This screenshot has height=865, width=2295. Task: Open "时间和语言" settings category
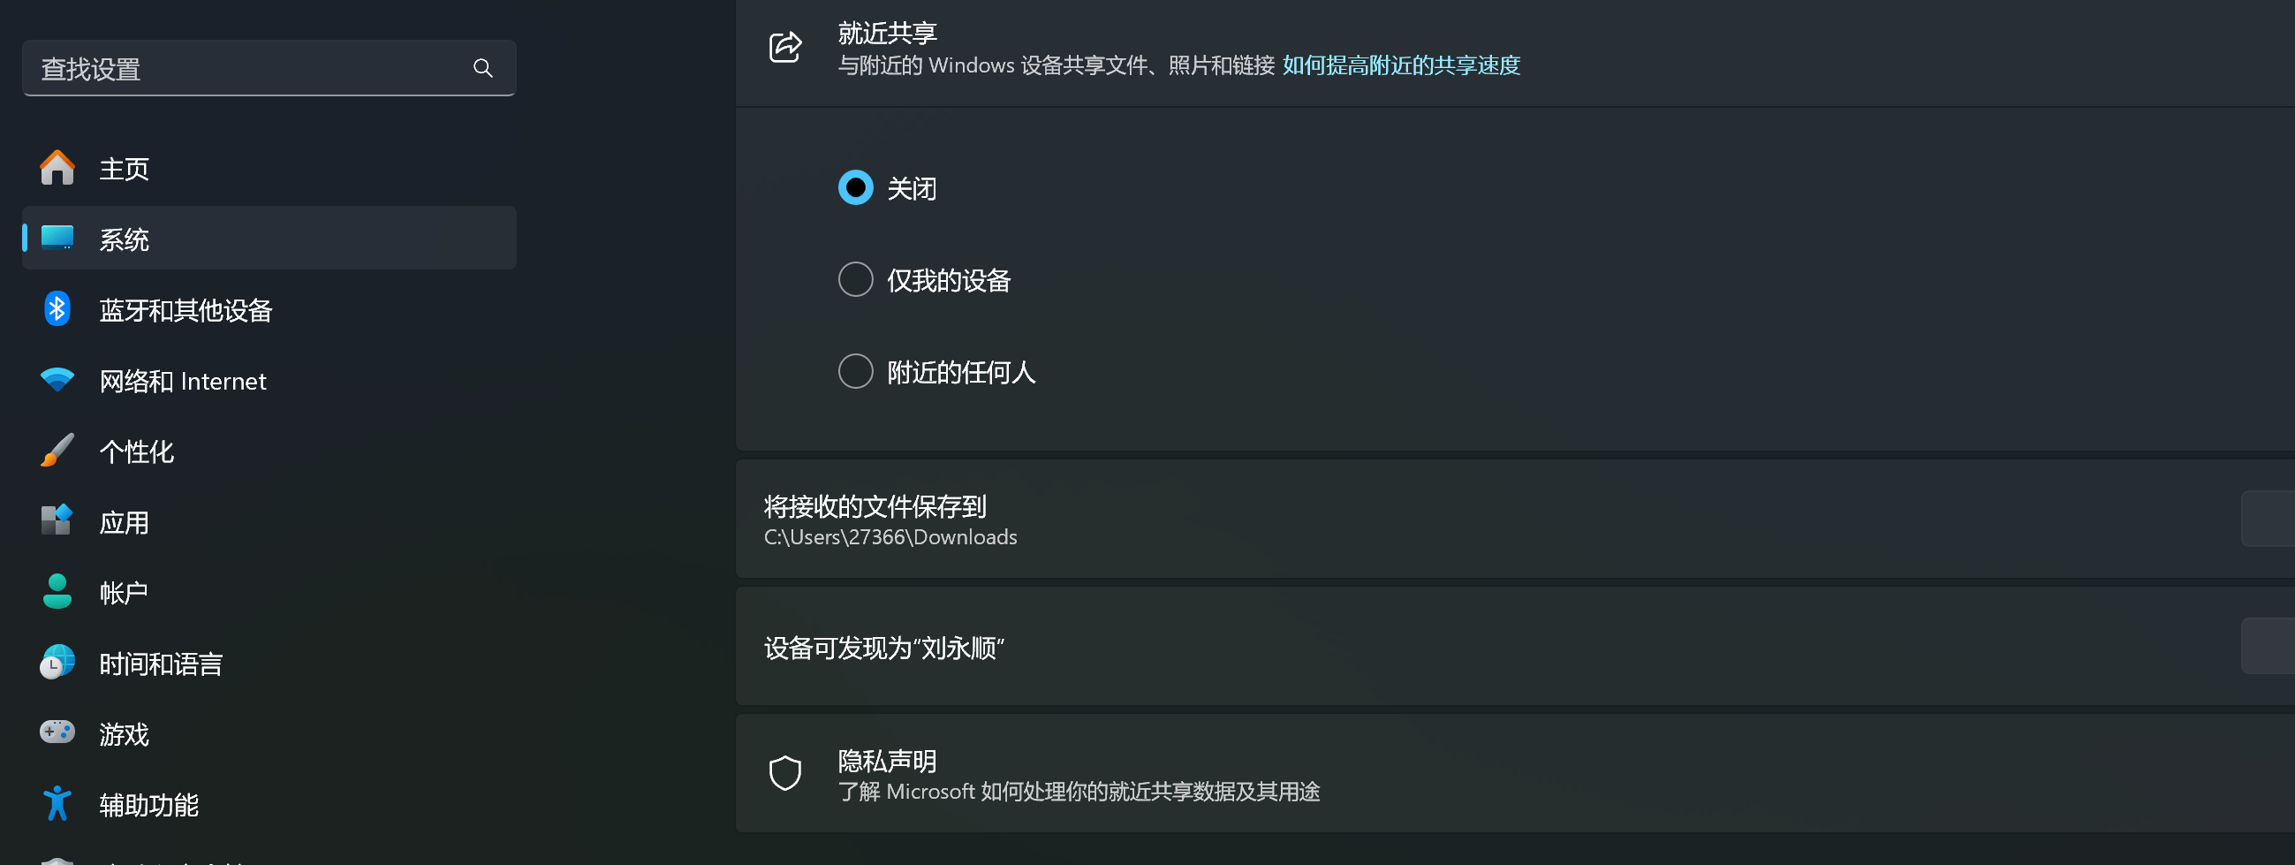click(161, 664)
